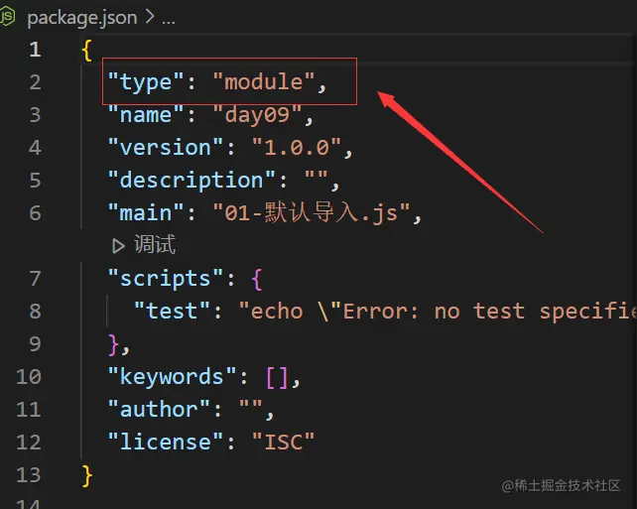
Task: Click the Node.js file icon in breadcrumb
Action: click(7, 17)
